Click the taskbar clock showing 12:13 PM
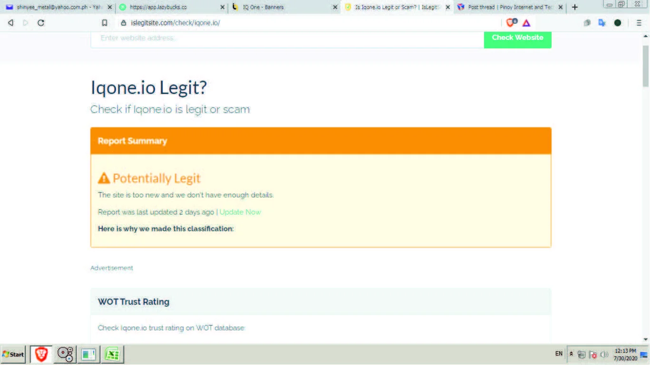The height and width of the screenshot is (365, 650). pyautogui.click(x=625, y=355)
